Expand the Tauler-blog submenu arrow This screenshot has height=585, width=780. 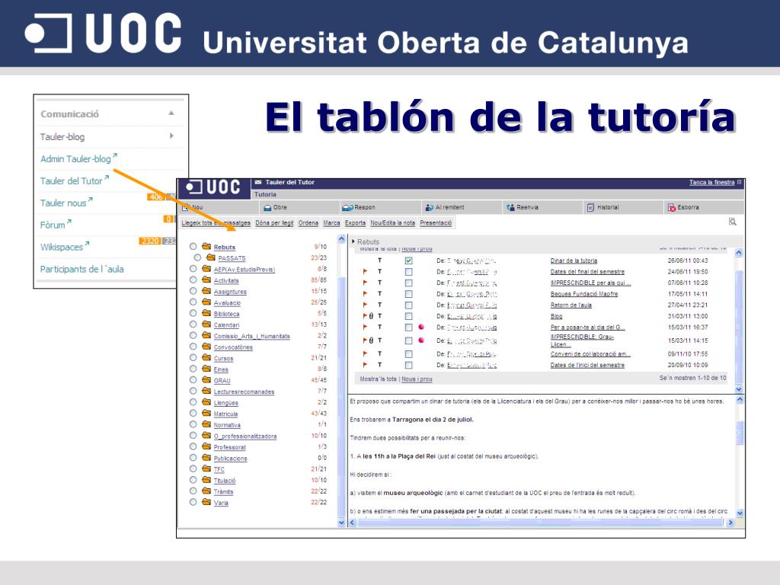[x=171, y=136]
